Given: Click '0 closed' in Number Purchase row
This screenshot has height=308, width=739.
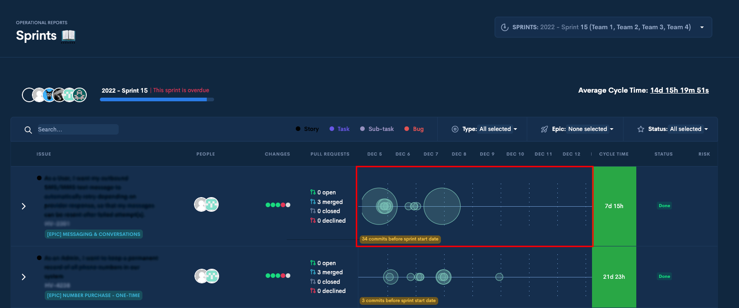Looking at the screenshot, I should click(325, 282).
